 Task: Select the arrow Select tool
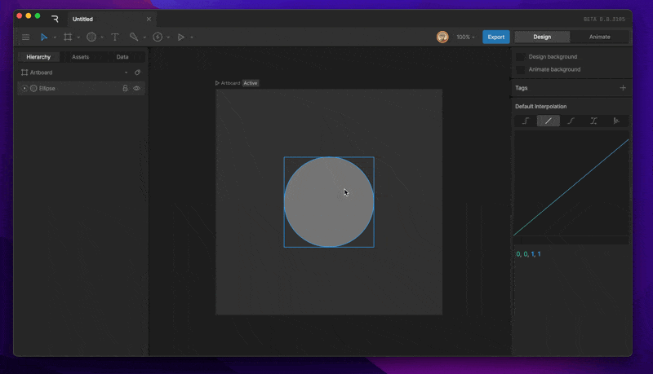tap(44, 37)
